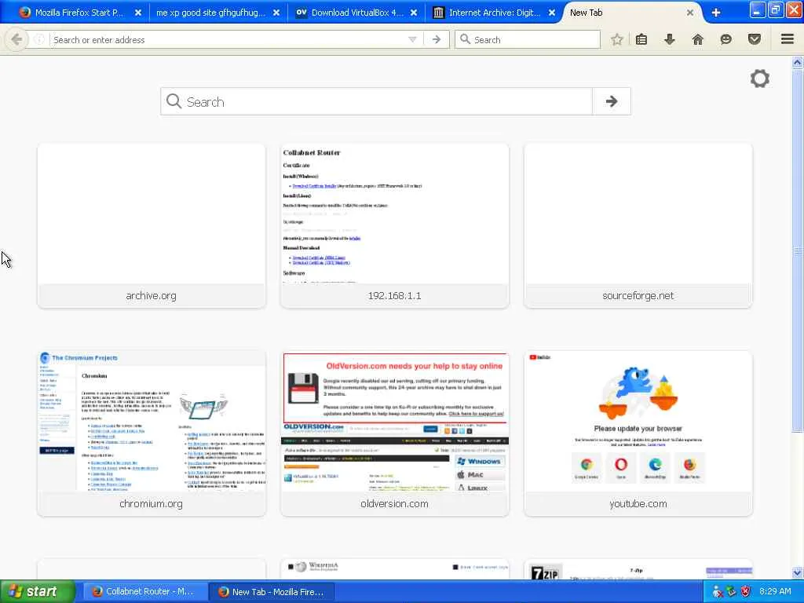
Task: Open the search engine magnifier icon
Action: 465,39
